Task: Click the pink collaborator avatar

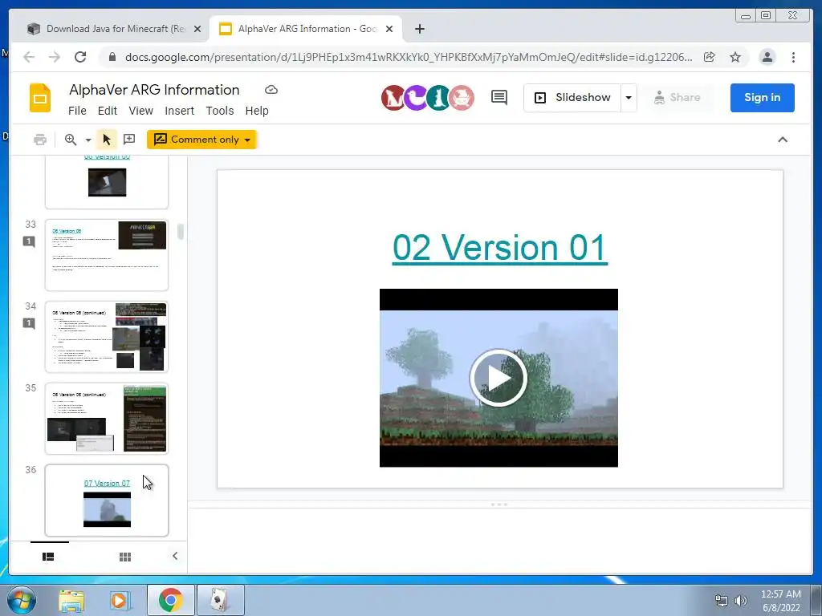Action: coord(462,97)
